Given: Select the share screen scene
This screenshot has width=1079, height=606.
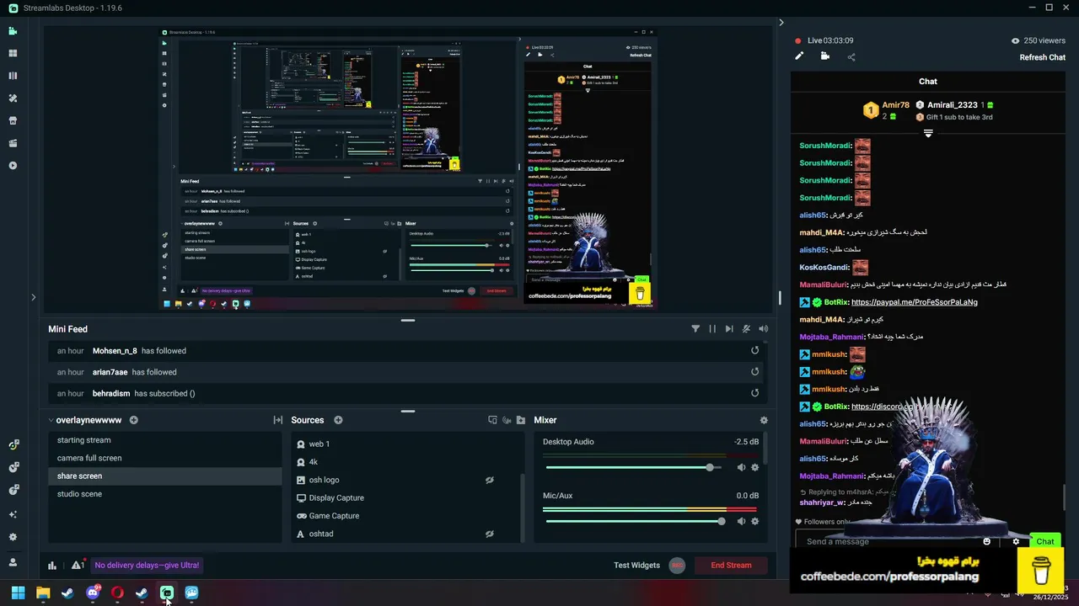Looking at the screenshot, I should point(164,476).
